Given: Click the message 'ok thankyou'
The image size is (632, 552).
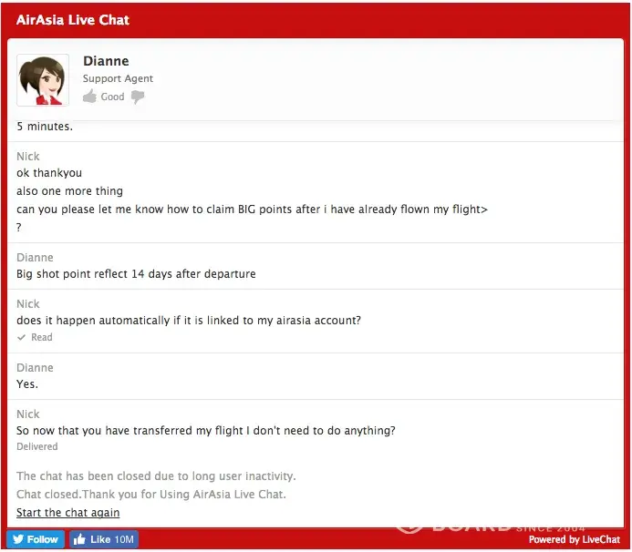Looking at the screenshot, I should (49, 173).
